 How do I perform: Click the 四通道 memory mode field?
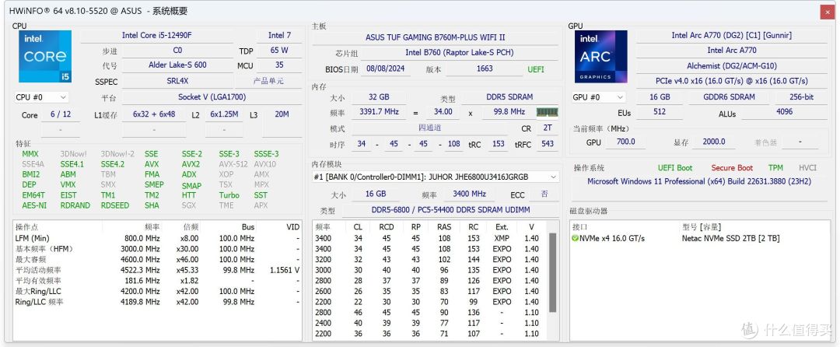pos(429,128)
